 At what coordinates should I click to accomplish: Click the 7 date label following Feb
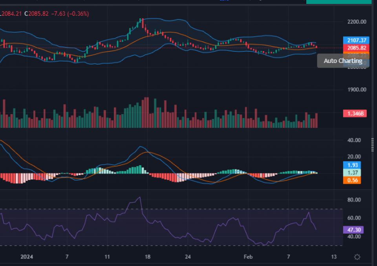tap(289, 257)
